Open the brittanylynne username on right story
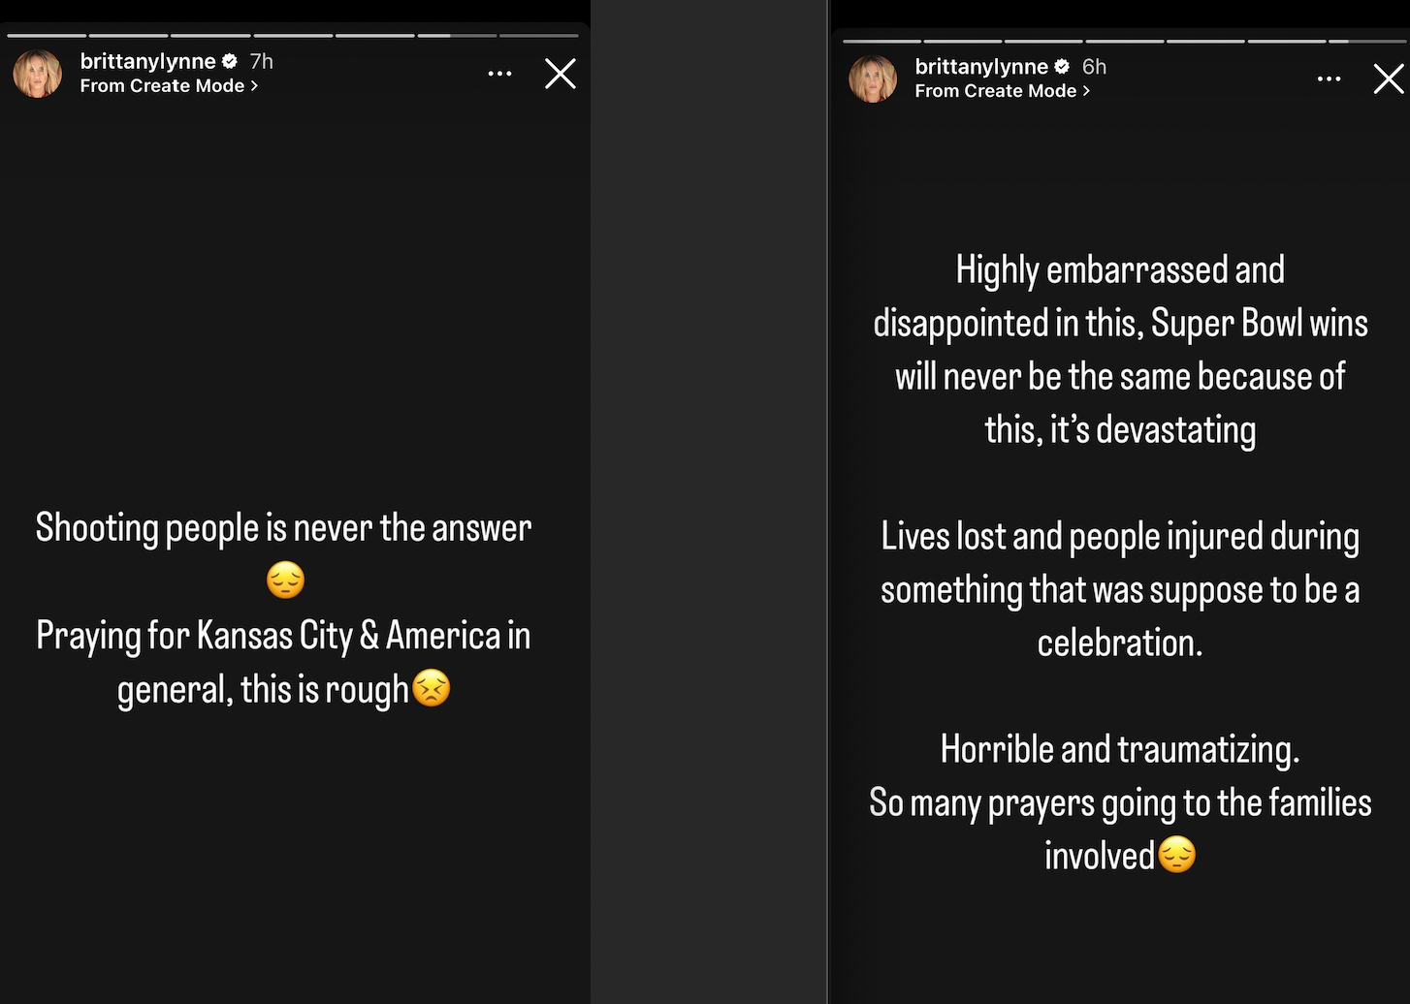1410x1004 pixels. click(x=981, y=67)
